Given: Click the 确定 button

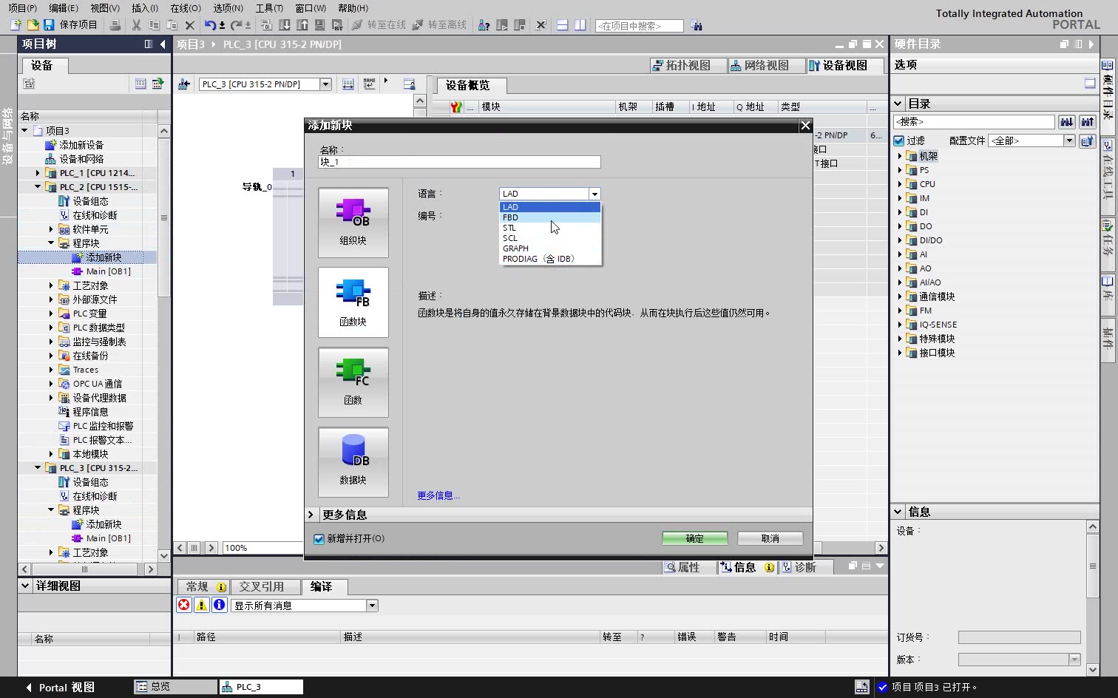Looking at the screenshot, I should click(694, 538).
